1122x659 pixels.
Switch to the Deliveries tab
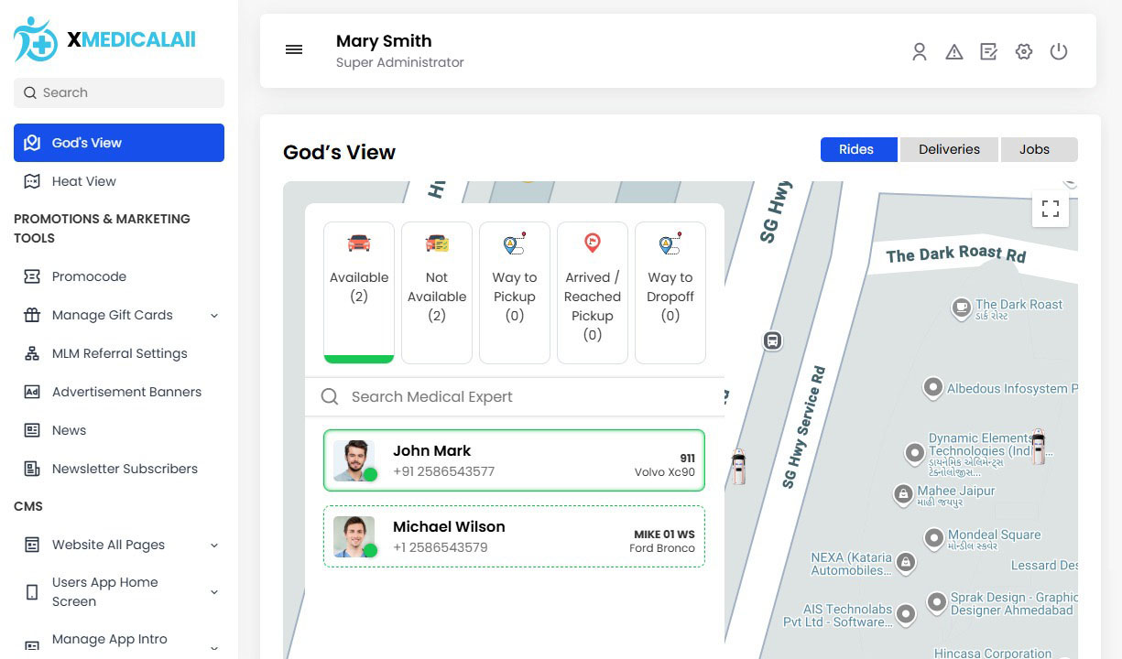click(949, 149)
